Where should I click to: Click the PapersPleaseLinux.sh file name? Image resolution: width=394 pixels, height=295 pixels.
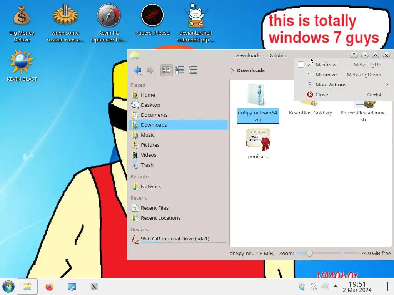tap(363, 116)
